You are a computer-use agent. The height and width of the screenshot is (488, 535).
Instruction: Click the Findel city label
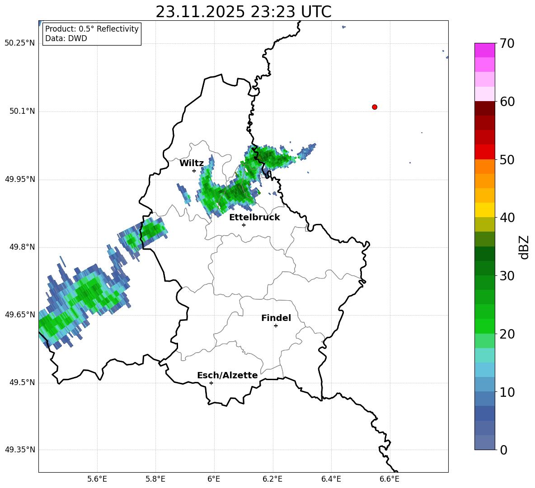tap(276, 318)
